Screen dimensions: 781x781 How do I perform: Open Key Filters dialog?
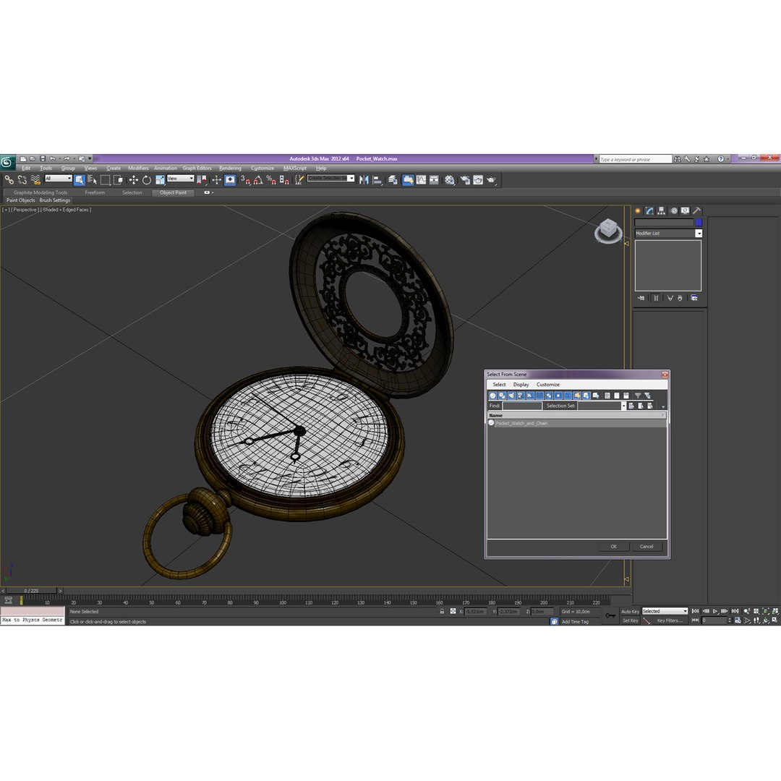click(669, 620)
